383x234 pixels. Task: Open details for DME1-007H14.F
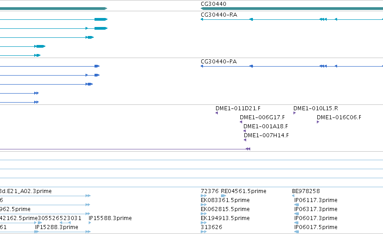click(266, 135)
